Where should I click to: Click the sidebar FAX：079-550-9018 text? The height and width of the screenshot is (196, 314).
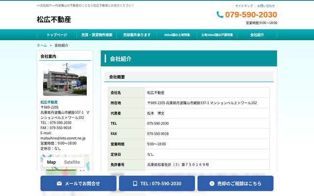tap(56, 128)
